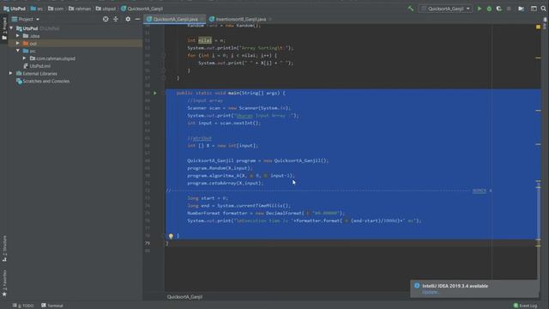The width and height of the screenshot is (549, 309).
Task: Collapse the src folder
Action: (x=18, y=51)
